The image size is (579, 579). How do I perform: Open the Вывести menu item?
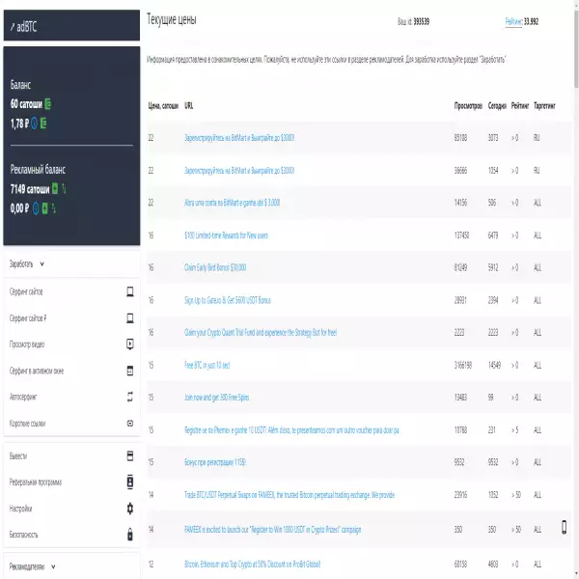(x=19, y=455)
